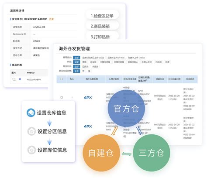
Task: Select the green 三方仓 circle
Action: [x=152, y=153]
